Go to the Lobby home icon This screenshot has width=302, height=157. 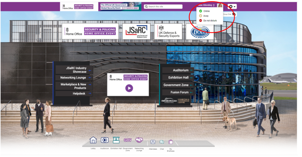[93, 140]
